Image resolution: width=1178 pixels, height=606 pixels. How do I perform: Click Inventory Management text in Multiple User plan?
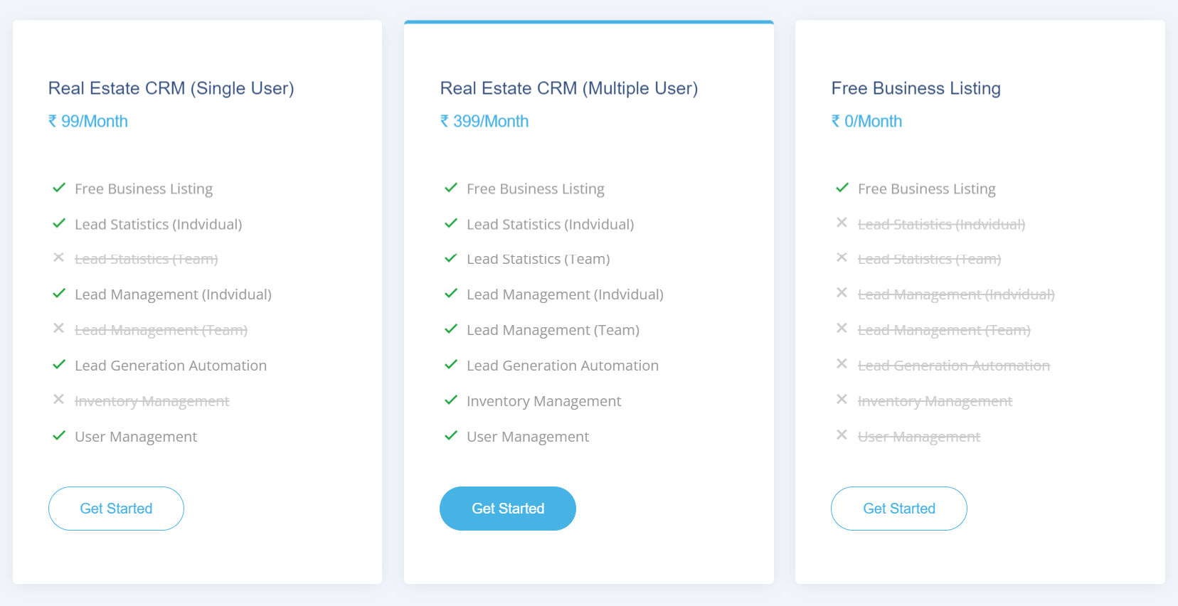[x=544, y=401]
